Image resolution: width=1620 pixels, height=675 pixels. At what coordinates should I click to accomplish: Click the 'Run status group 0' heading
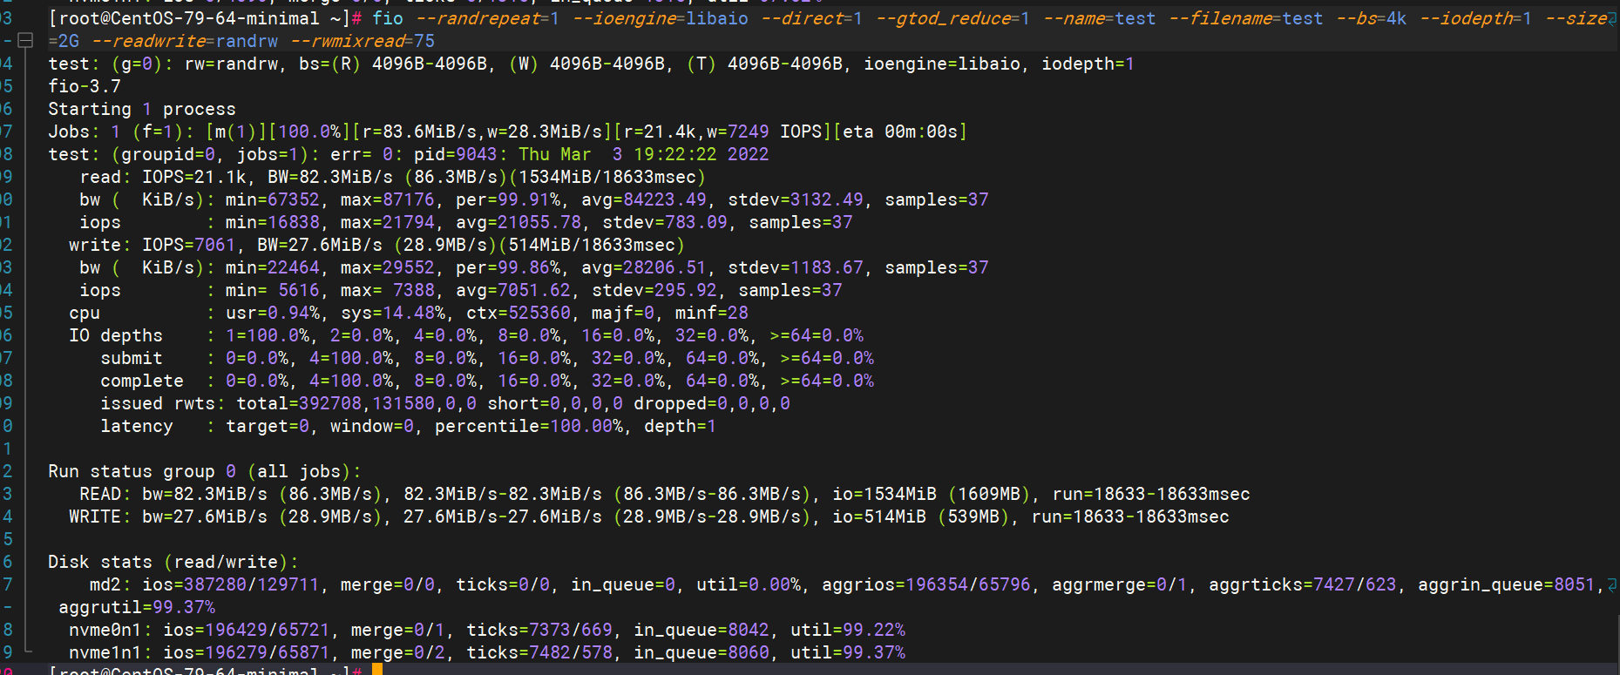click(142, 471)
